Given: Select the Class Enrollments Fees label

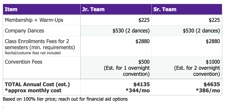Looking at the screenshot, I should 40,44.
